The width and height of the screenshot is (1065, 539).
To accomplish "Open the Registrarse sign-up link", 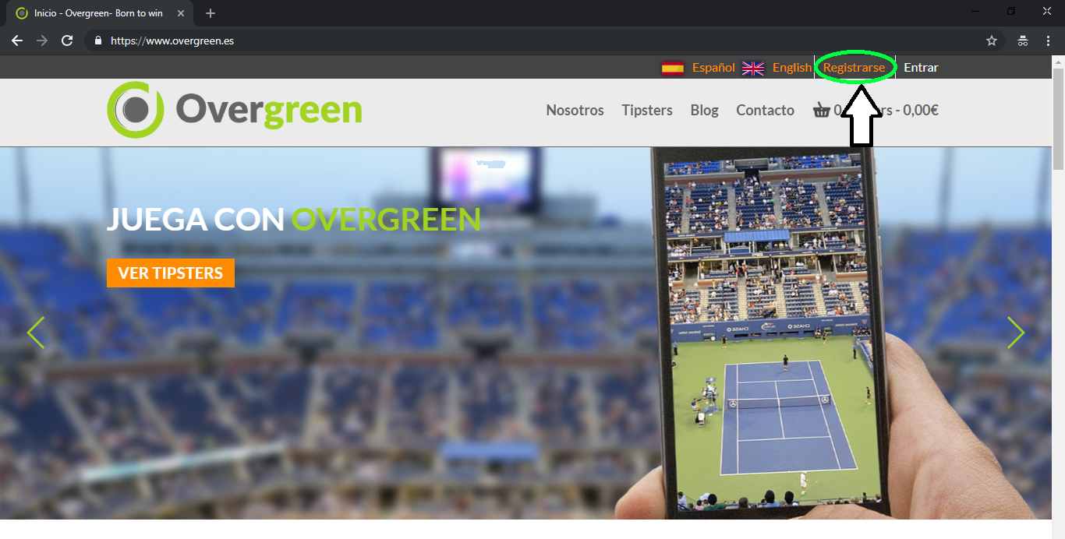I will click(854, 68).
